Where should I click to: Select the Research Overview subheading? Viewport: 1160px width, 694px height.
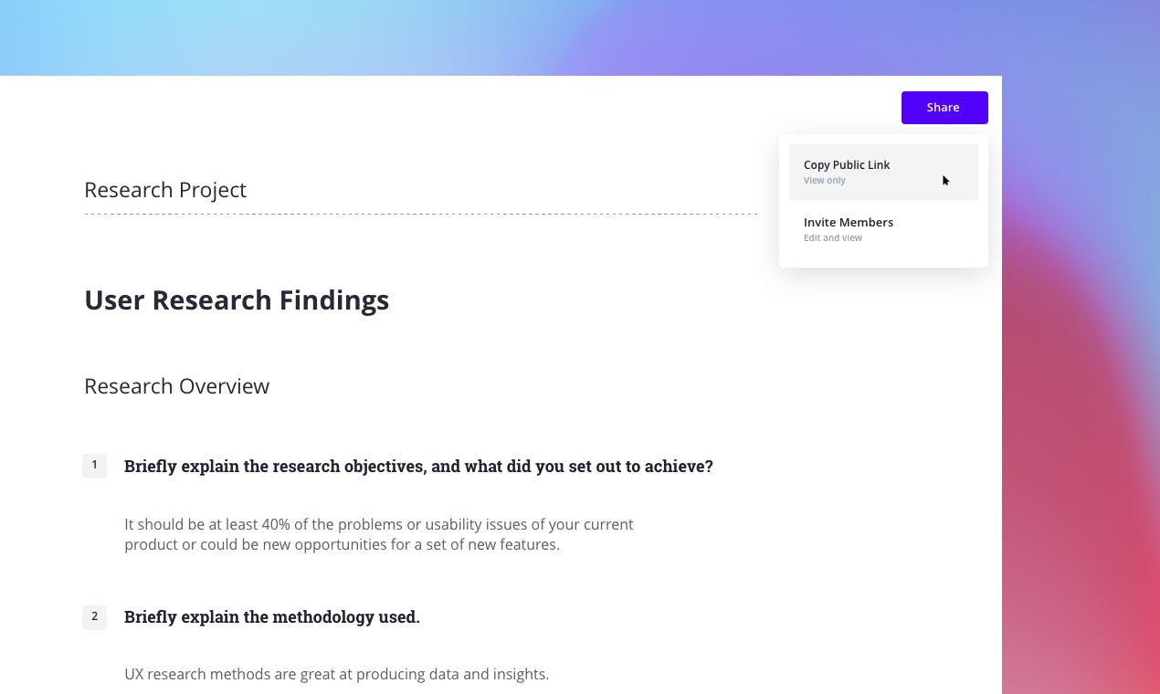tap(176, 386)
